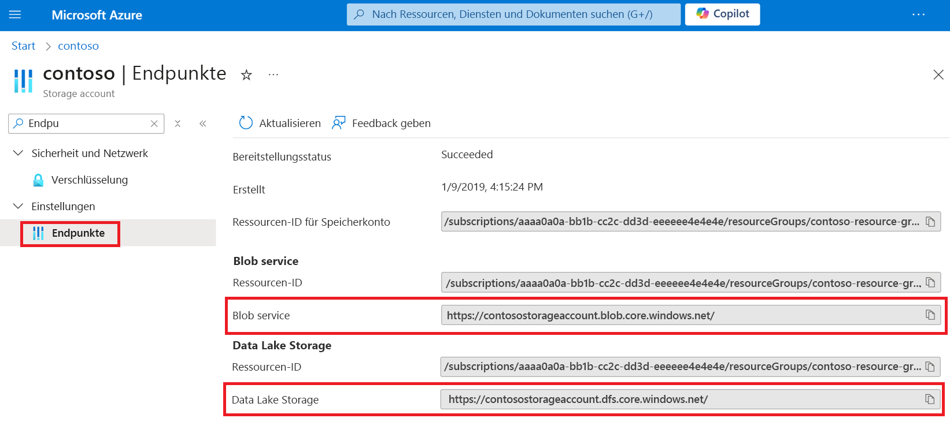Copy the Blob service resource ID
Image resolution: width=950 pixels, height=433 pixels.
[930, 283]
